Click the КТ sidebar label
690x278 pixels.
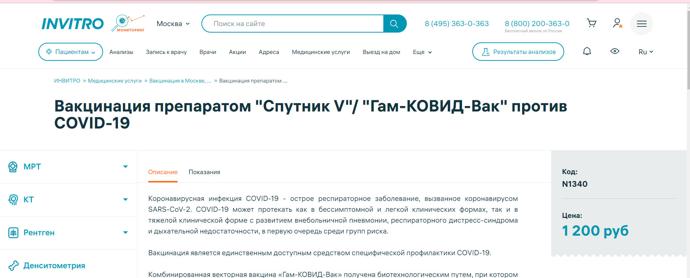[x=29, y=200]
